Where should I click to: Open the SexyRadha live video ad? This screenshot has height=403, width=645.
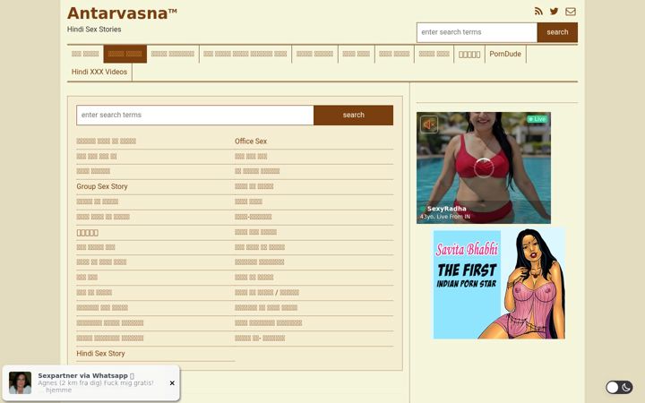484,167
